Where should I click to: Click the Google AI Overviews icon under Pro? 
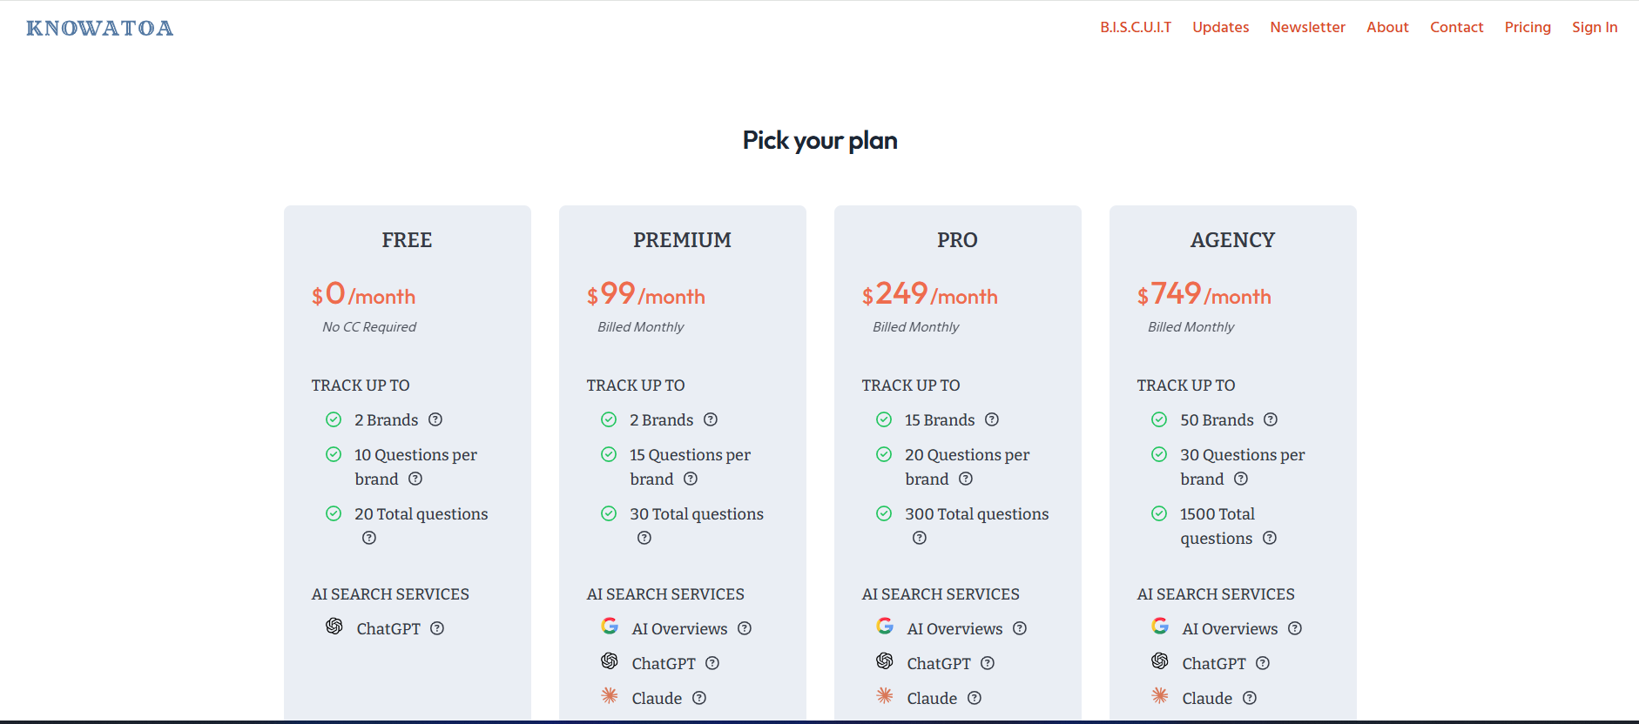point(885,626)
